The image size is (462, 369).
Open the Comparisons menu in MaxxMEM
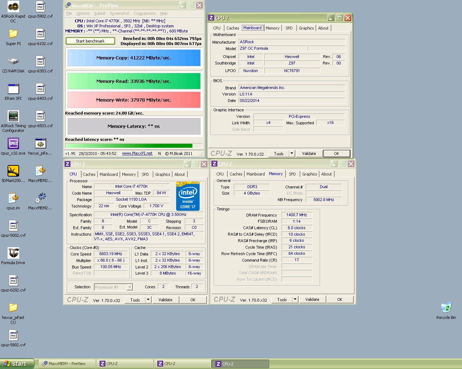point(144,13)
